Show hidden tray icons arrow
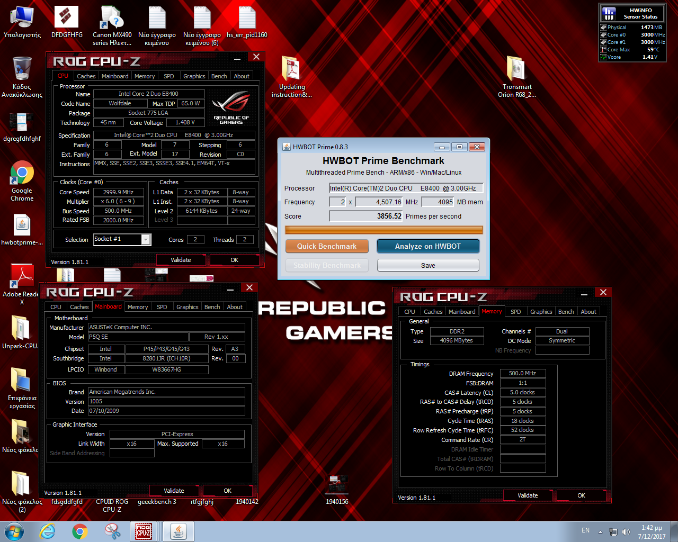 [x=600, y=531]
